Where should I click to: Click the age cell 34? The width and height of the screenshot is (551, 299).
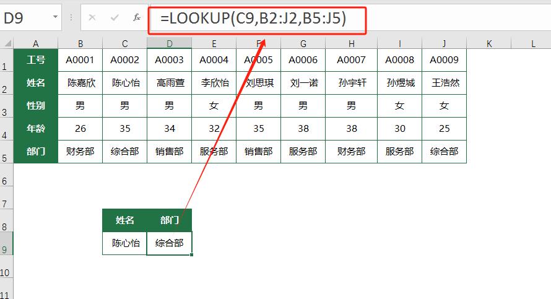coord(170,129)
